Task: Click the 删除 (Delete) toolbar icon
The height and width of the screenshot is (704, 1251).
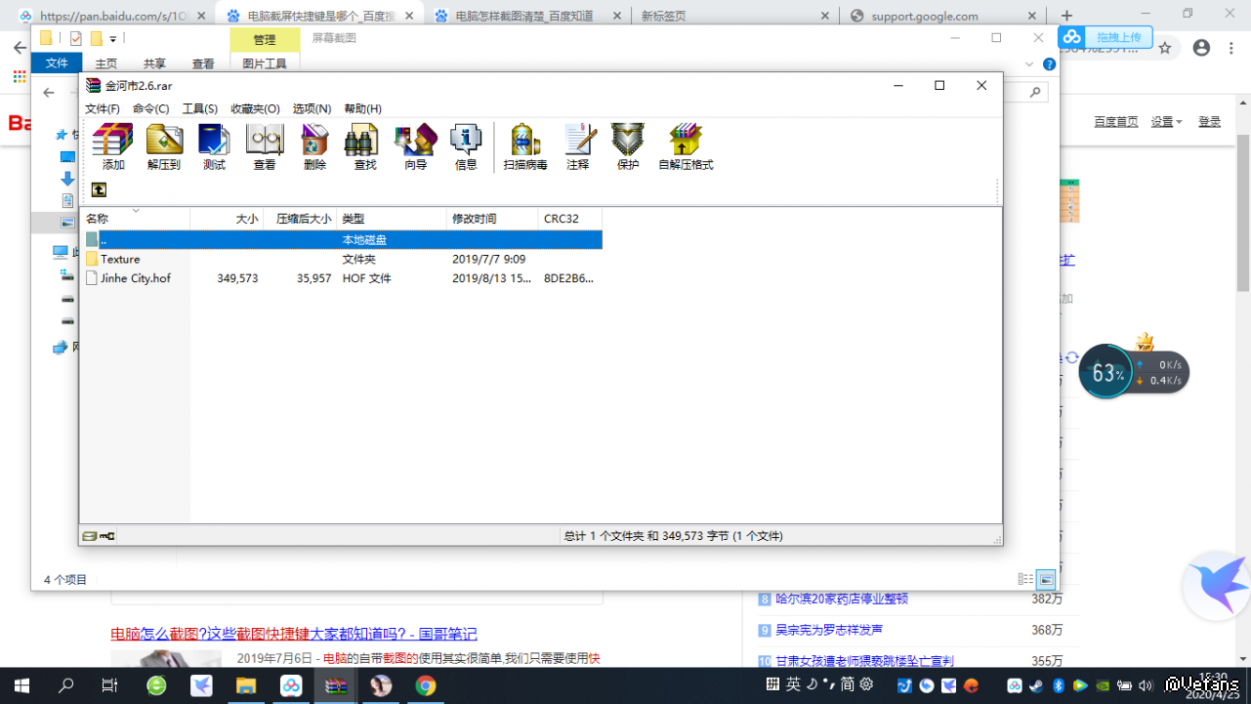Action: click(x=314, y=142)
